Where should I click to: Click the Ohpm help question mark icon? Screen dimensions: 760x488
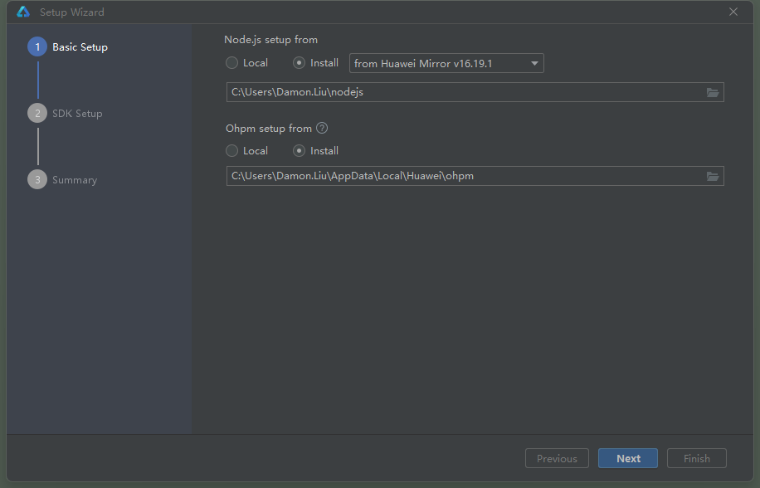pos(323,129)
